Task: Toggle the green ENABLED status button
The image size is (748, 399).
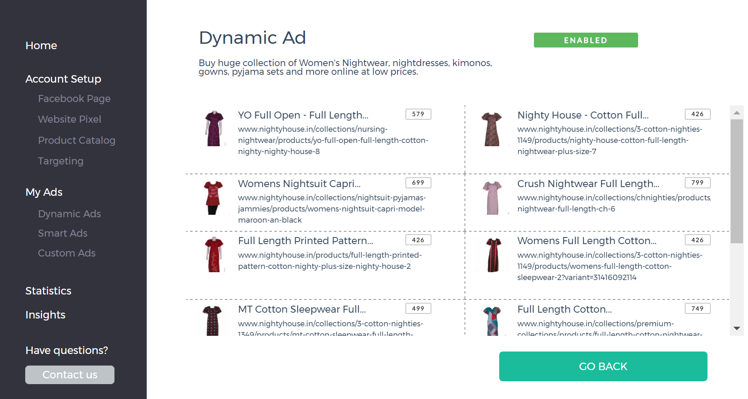Action: [586, 40]
